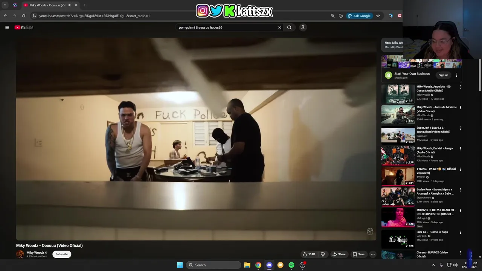Go to the YouTube home logo
Screen dimensions: 482x271
(x=24, y=27)
